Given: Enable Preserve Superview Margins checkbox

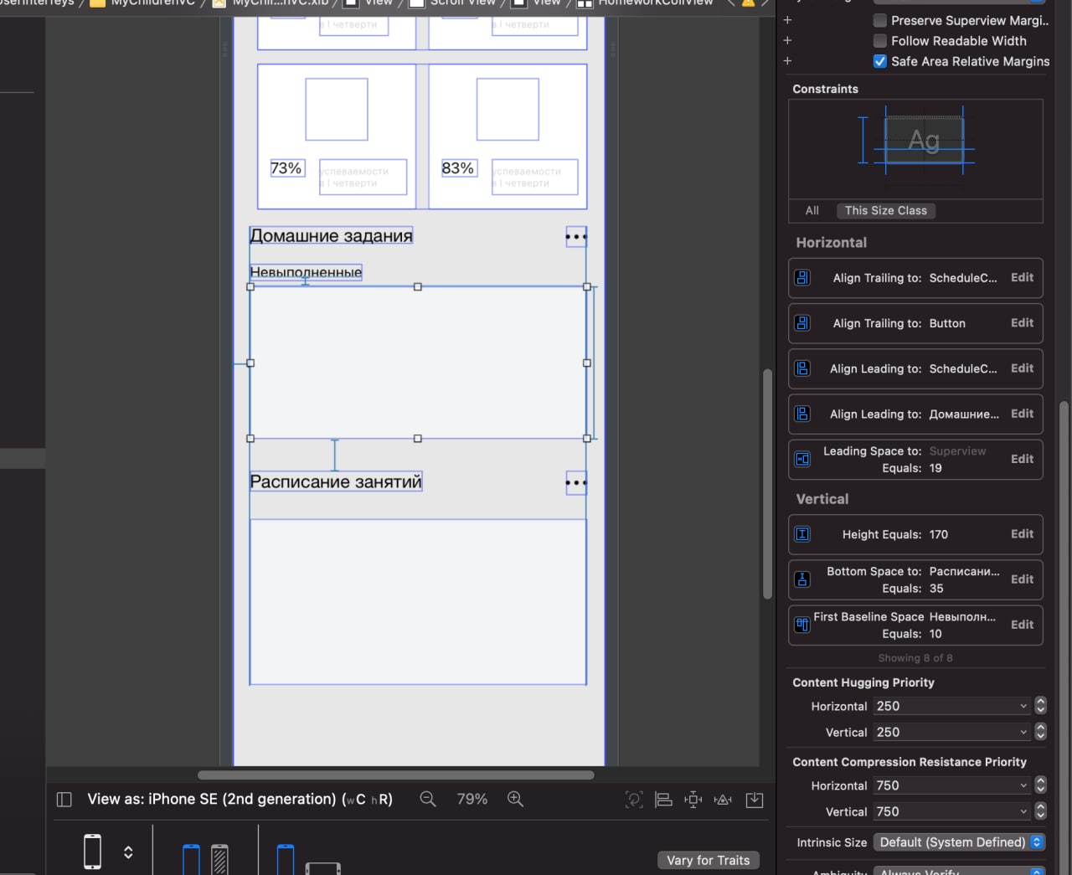Looking at the screenshot, I should pyautogui.click(x=880, y=20).
